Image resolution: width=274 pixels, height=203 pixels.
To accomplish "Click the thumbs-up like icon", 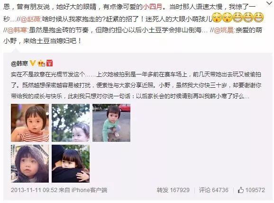I will point(241,190).
